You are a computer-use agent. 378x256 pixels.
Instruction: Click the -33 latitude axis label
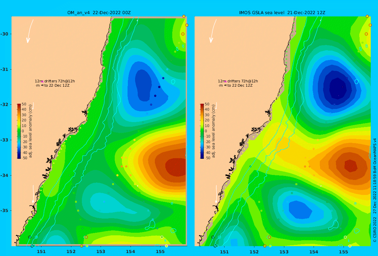coord(4,140)
